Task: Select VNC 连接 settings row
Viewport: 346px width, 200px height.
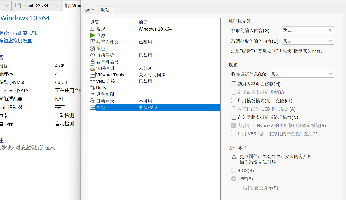Action: coord(154,81)
